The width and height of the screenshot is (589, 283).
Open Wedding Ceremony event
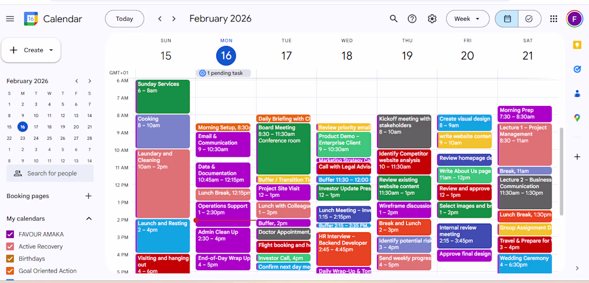coord(525,264)
